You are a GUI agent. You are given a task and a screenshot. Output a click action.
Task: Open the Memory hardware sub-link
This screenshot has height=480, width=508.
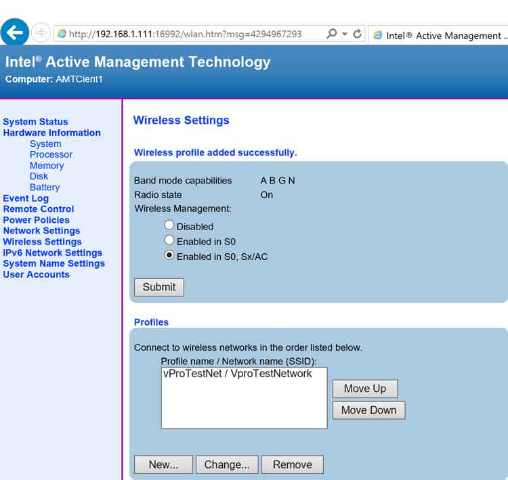[47, 165]
